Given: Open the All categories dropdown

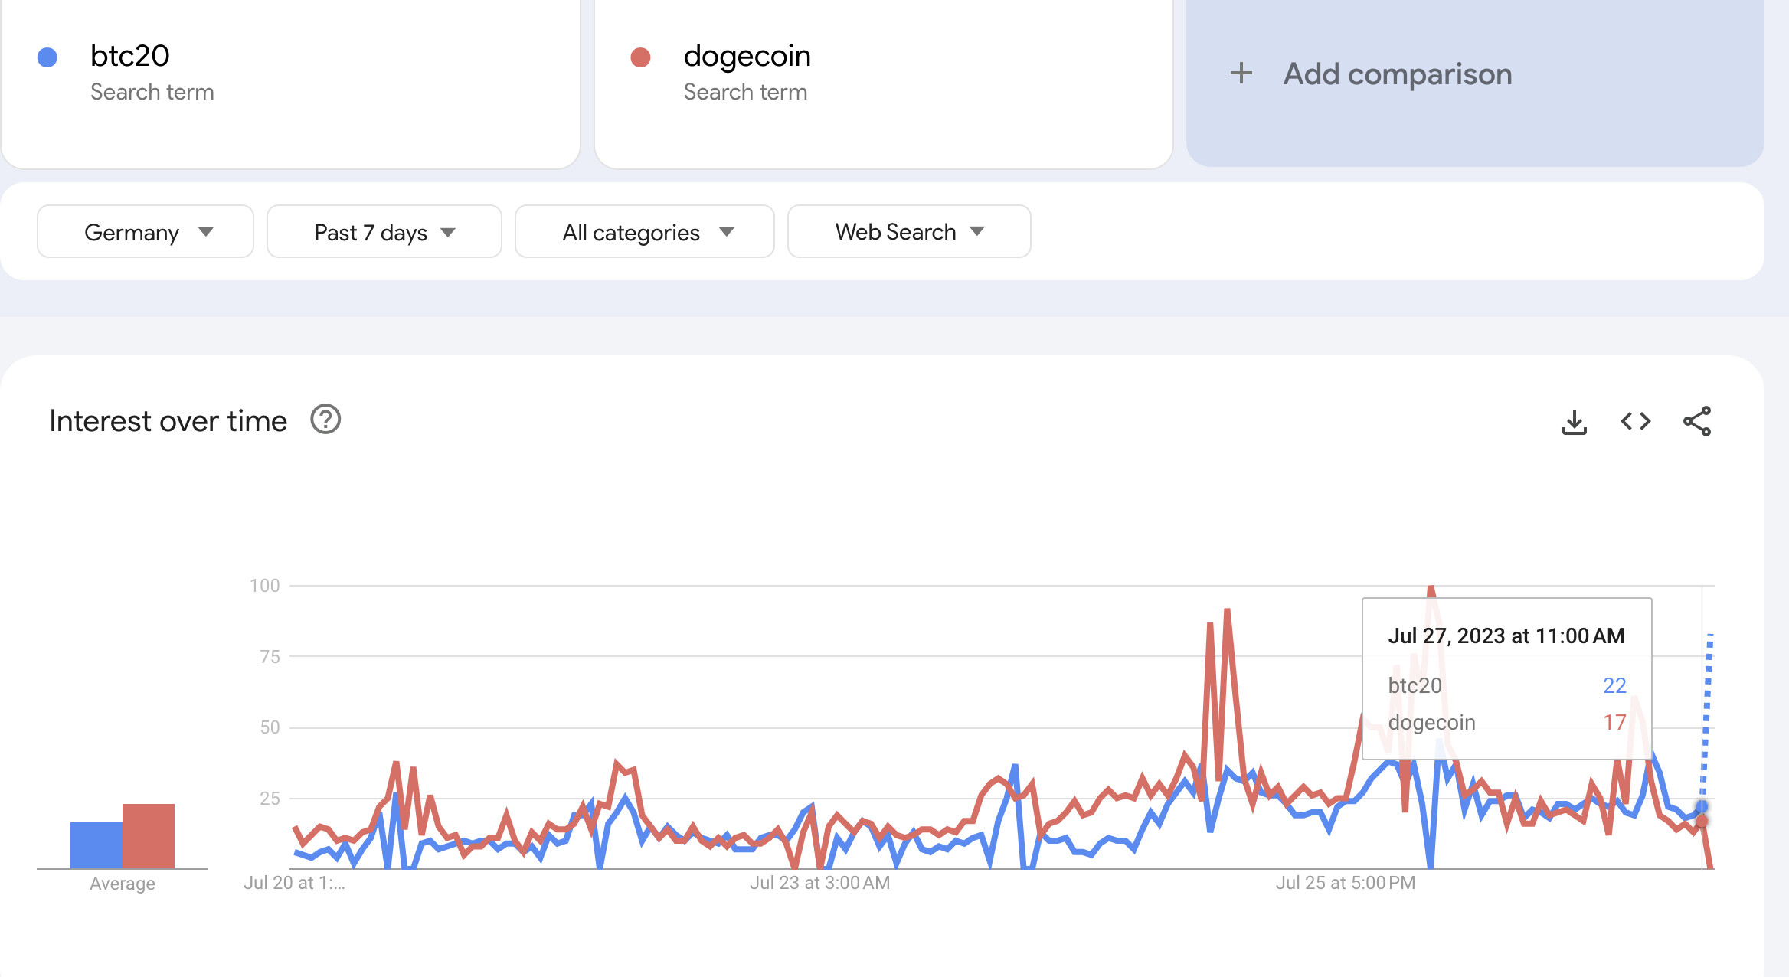Looking at the screenshot, I should 644,231.
